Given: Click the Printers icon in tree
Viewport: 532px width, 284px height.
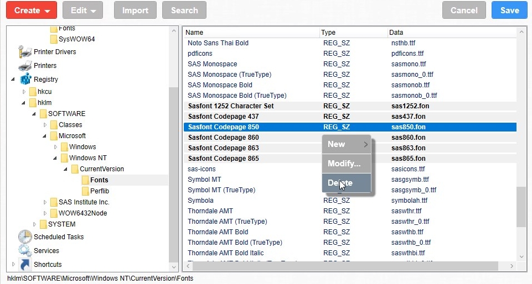Looking at the screenshot, I should (25, 66).
